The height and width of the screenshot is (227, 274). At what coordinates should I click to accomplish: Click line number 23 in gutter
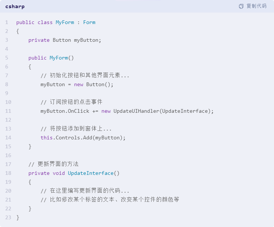tap(8, 217)
